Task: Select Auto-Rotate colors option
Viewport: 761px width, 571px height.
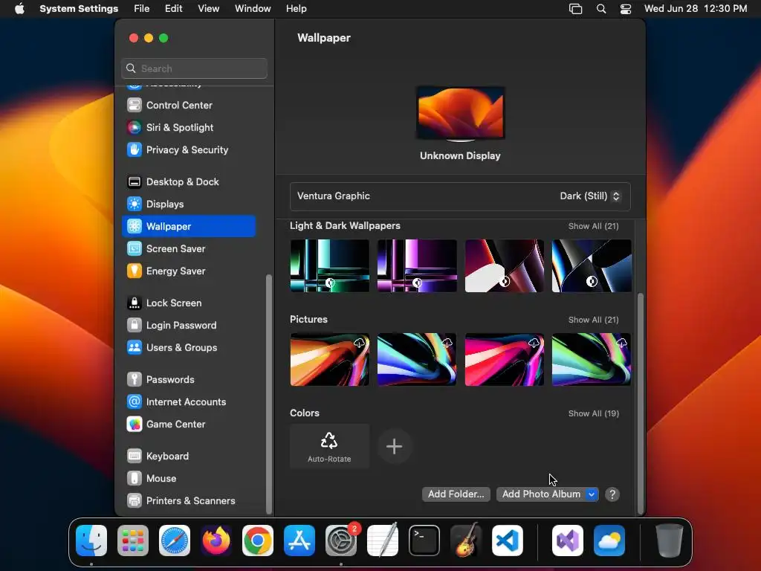Action: pos(329,446)
